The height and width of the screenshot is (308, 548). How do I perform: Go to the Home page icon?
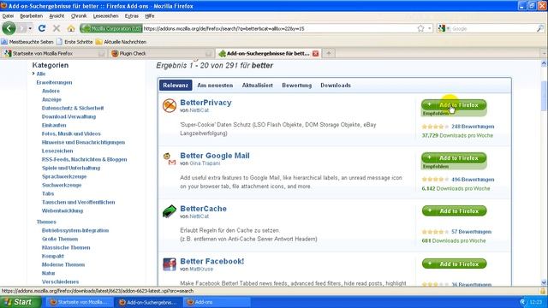pos(71,28)
